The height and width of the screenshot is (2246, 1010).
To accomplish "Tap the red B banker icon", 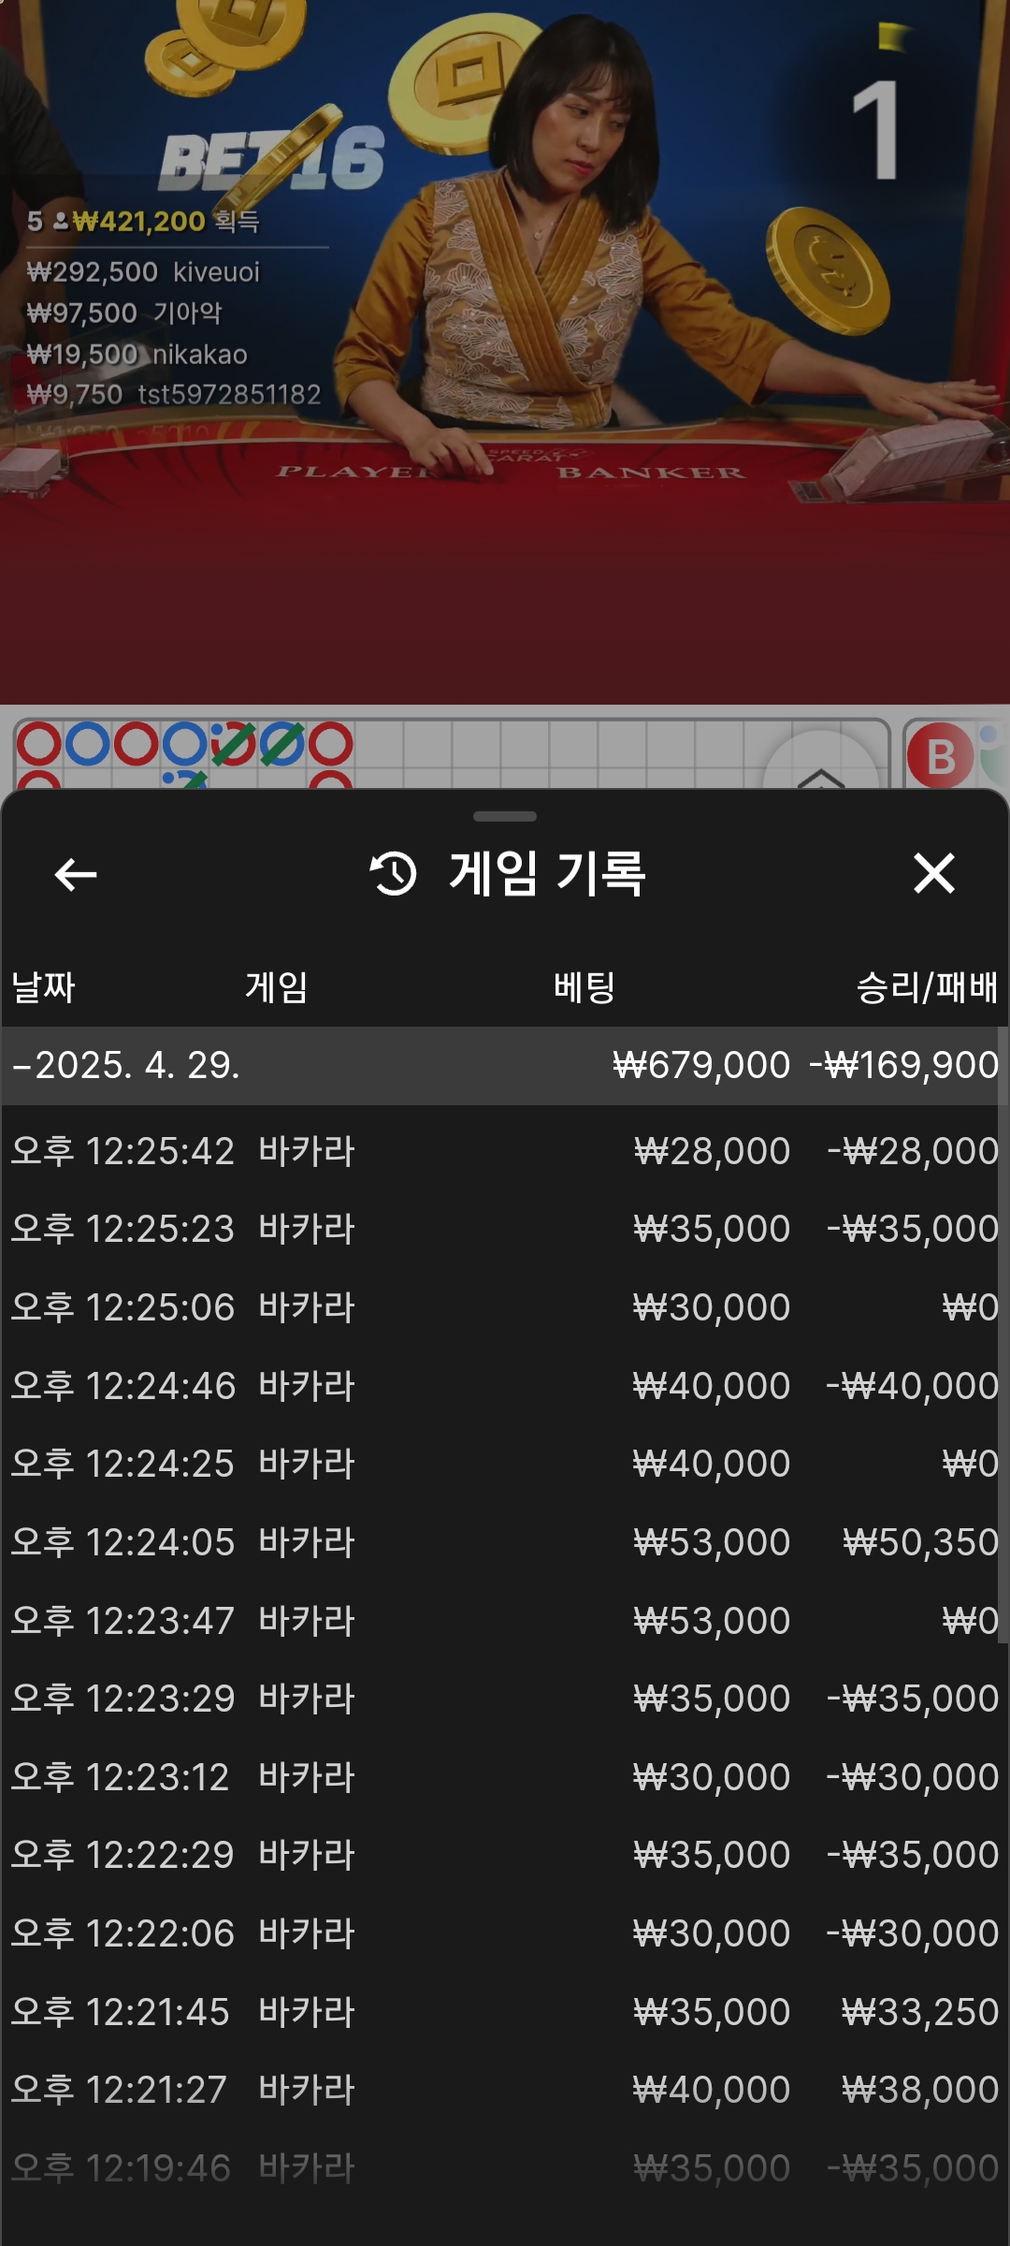I will click(940, 755).
